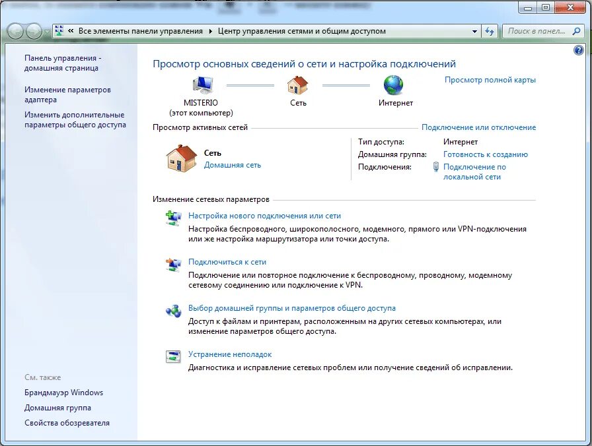Open the address bar history dropdown
Viewport: 592px width, 446px height.
pyautogui.click(x=474, y=32)
